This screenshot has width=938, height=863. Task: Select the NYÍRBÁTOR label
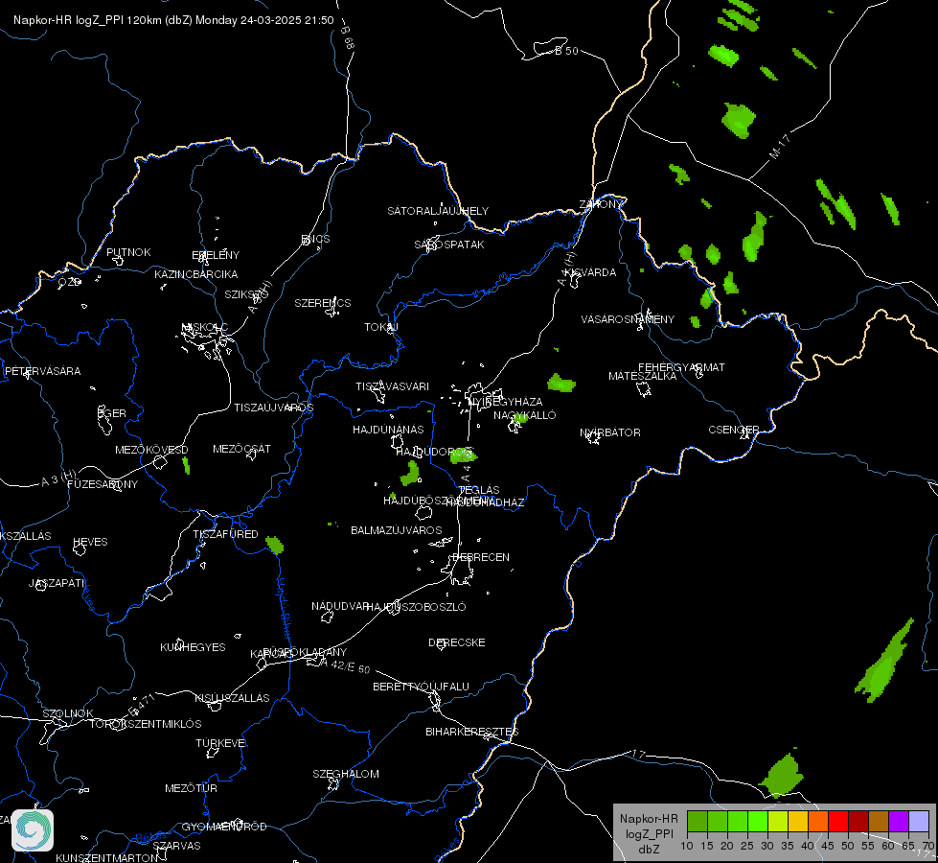click(610, 432)
